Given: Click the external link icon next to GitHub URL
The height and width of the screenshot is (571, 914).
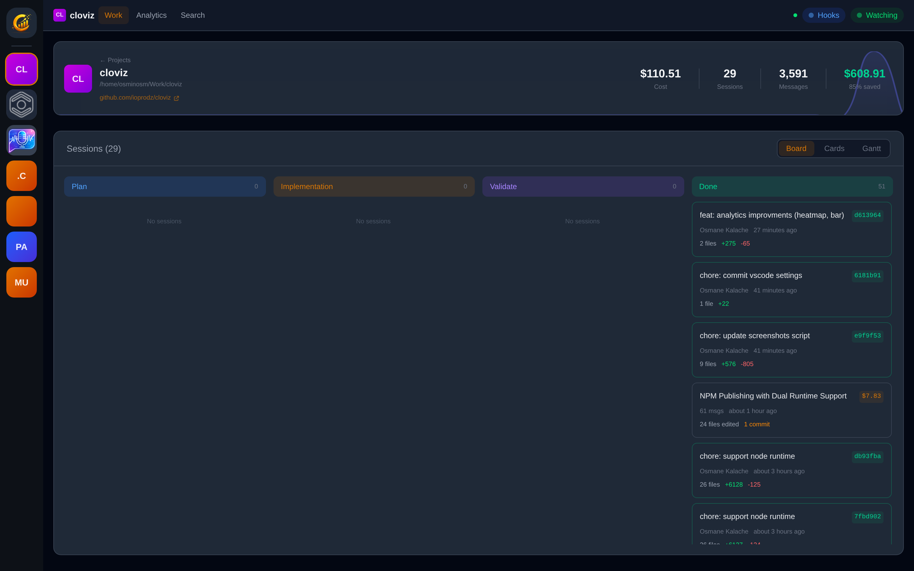Looking at the screenshot, I should pyautogui.click(x=176, y=98).
